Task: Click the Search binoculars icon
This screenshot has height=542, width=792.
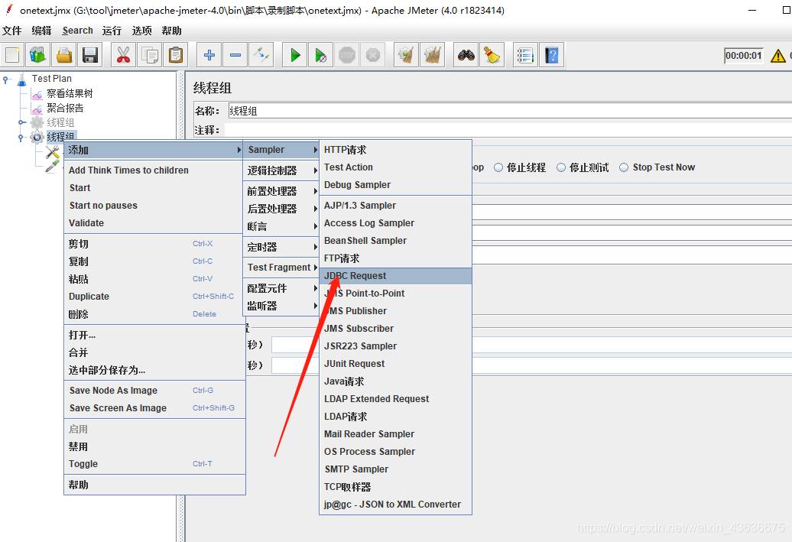Action: tap(466, 55)
